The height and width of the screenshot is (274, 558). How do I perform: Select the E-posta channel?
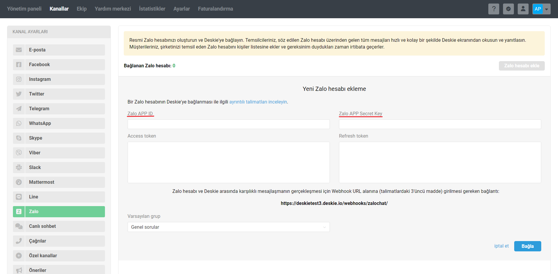(x=59, y=50)
